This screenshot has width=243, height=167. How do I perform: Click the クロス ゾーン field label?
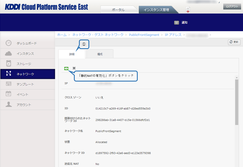[73, 98]
